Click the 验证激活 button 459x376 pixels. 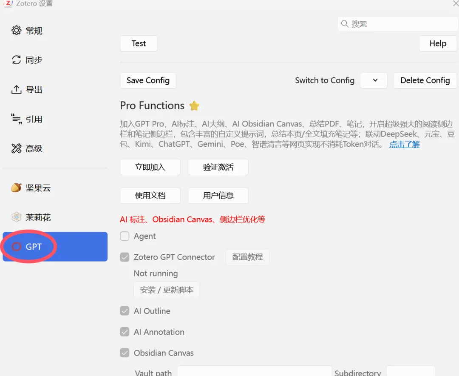click(x=218, y=167)
